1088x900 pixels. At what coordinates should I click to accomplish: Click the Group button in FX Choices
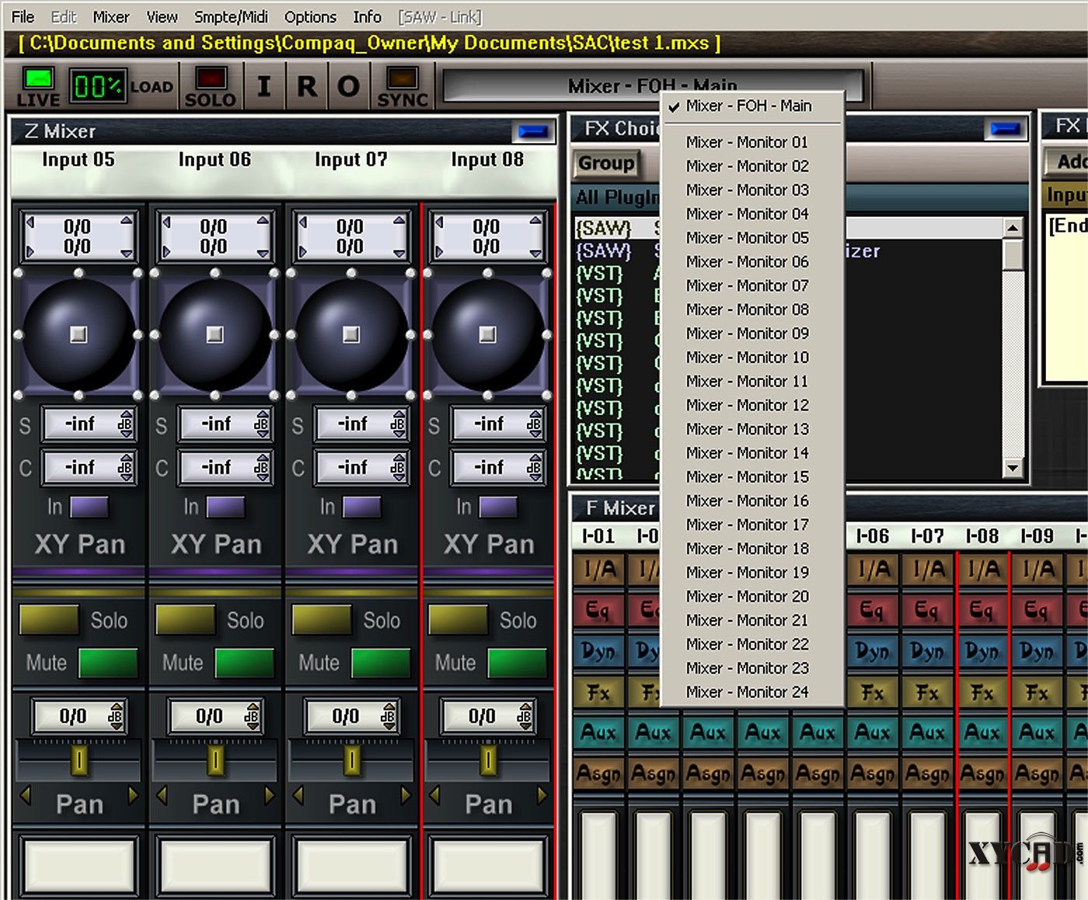coord(606,163)
